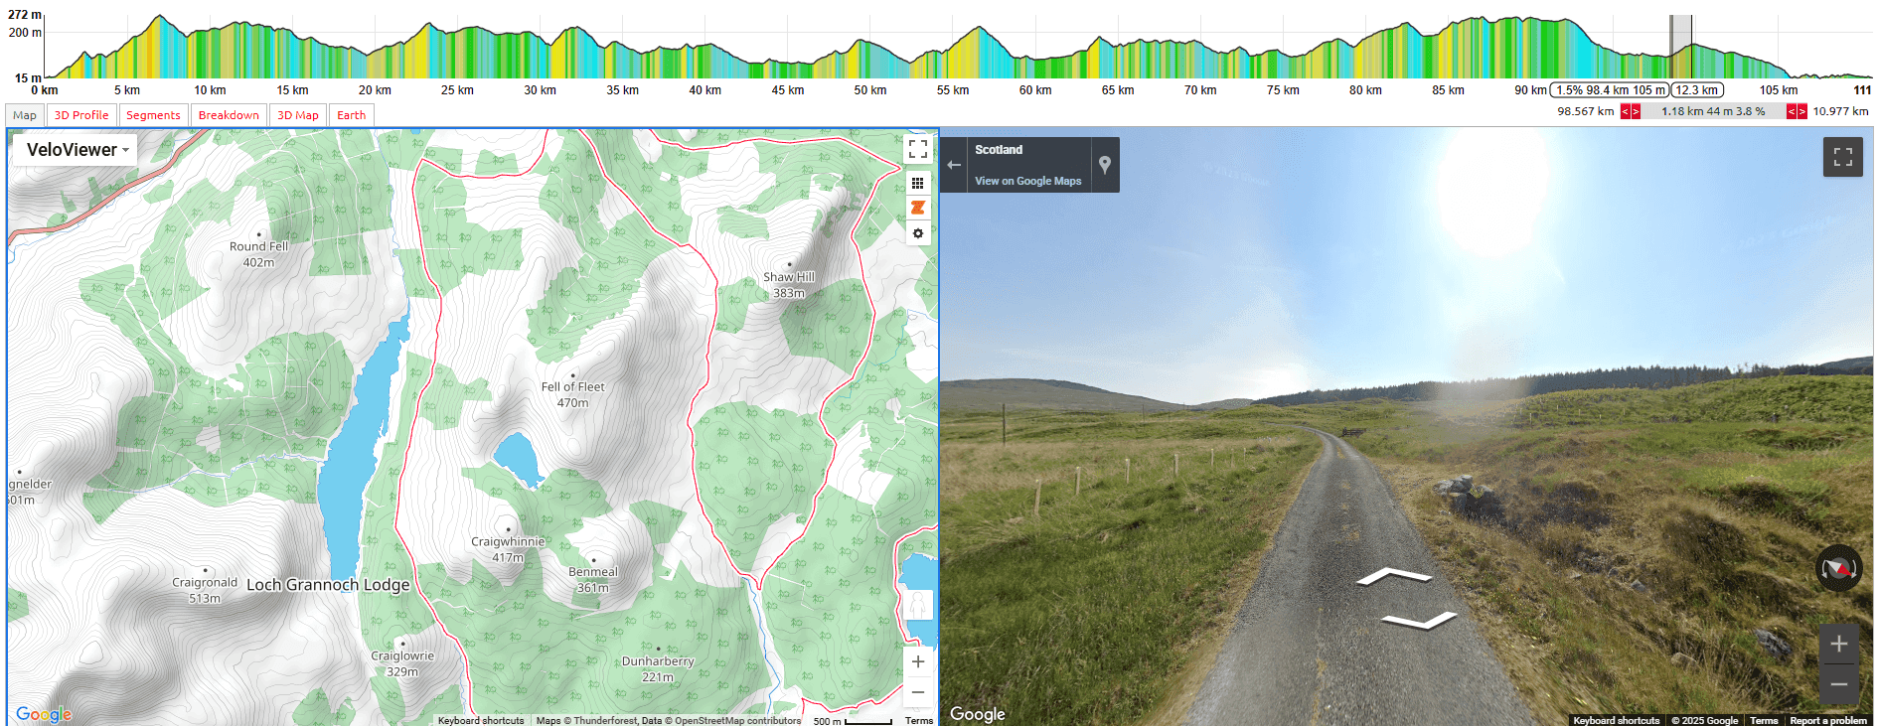Click Report a problem link
Screen dimensions: 1877x726
point(1828,720)
